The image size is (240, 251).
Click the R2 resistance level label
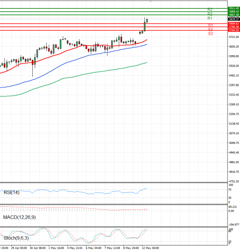coord(210,14)
